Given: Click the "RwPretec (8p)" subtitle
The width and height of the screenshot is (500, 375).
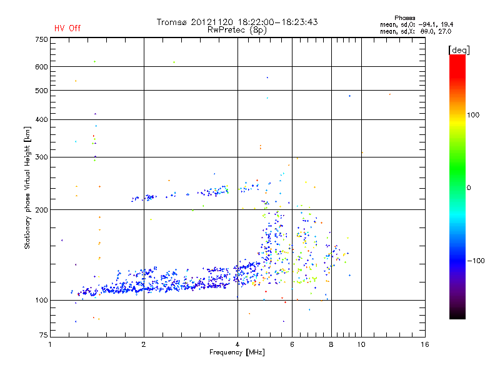Looking at the screenshot, I should 237,30.
